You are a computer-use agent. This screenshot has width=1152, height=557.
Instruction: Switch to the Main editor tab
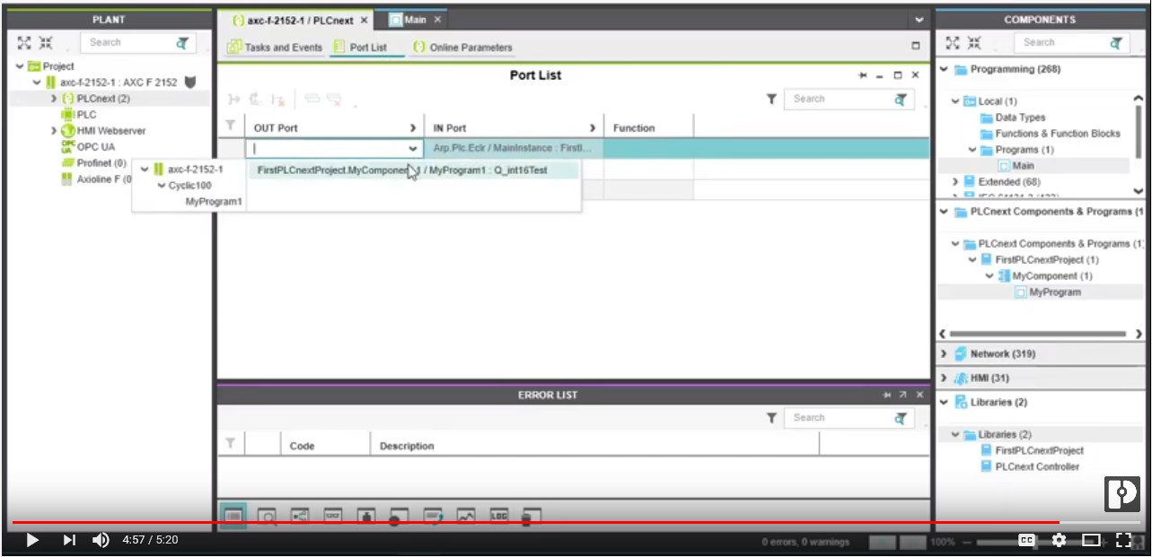pos(414,20)
